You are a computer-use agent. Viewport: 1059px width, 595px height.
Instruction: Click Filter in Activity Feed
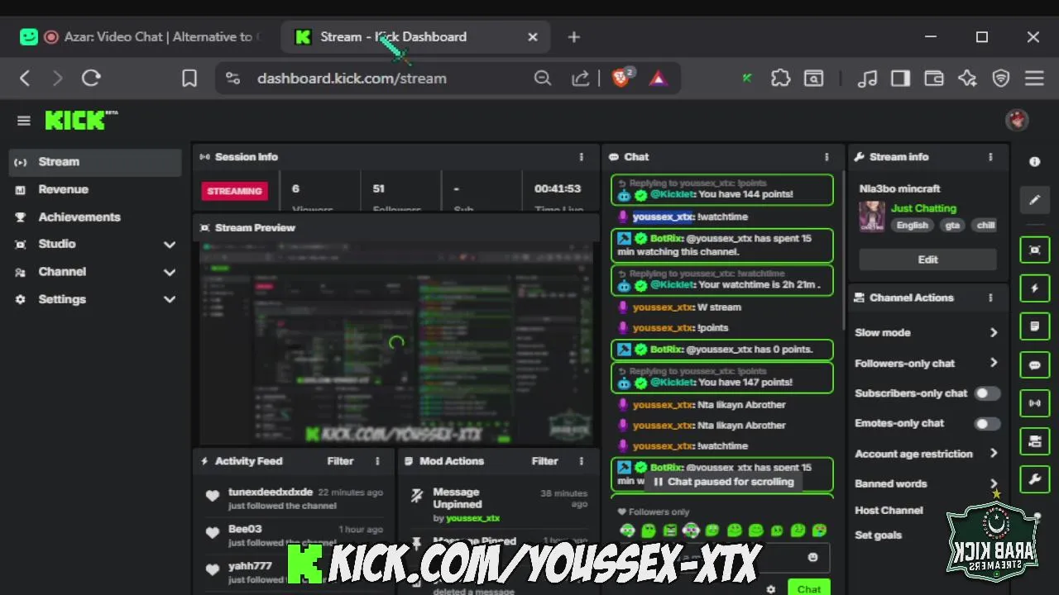point(340,461)
